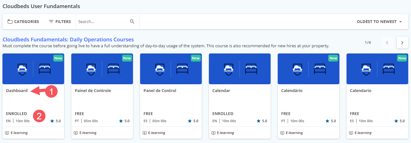Click E-learning icon on Calendário card
This screenshot has height=143, width=411.
tap(282, 133)
